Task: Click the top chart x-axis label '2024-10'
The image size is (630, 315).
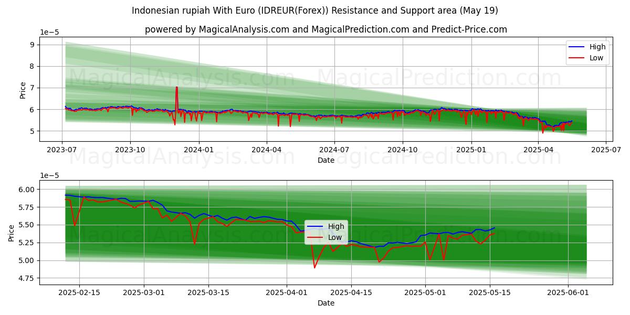Action: point(403,150)
